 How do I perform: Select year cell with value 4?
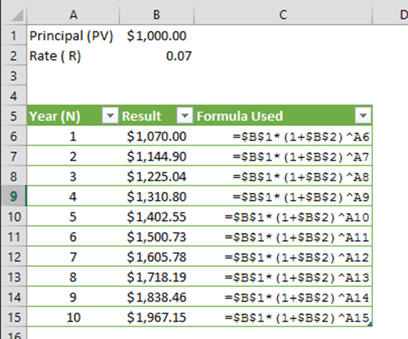tap(73, 197)
